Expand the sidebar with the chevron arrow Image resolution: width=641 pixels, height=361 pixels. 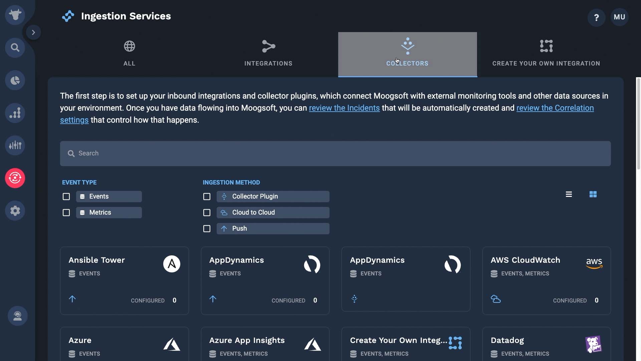33,32
